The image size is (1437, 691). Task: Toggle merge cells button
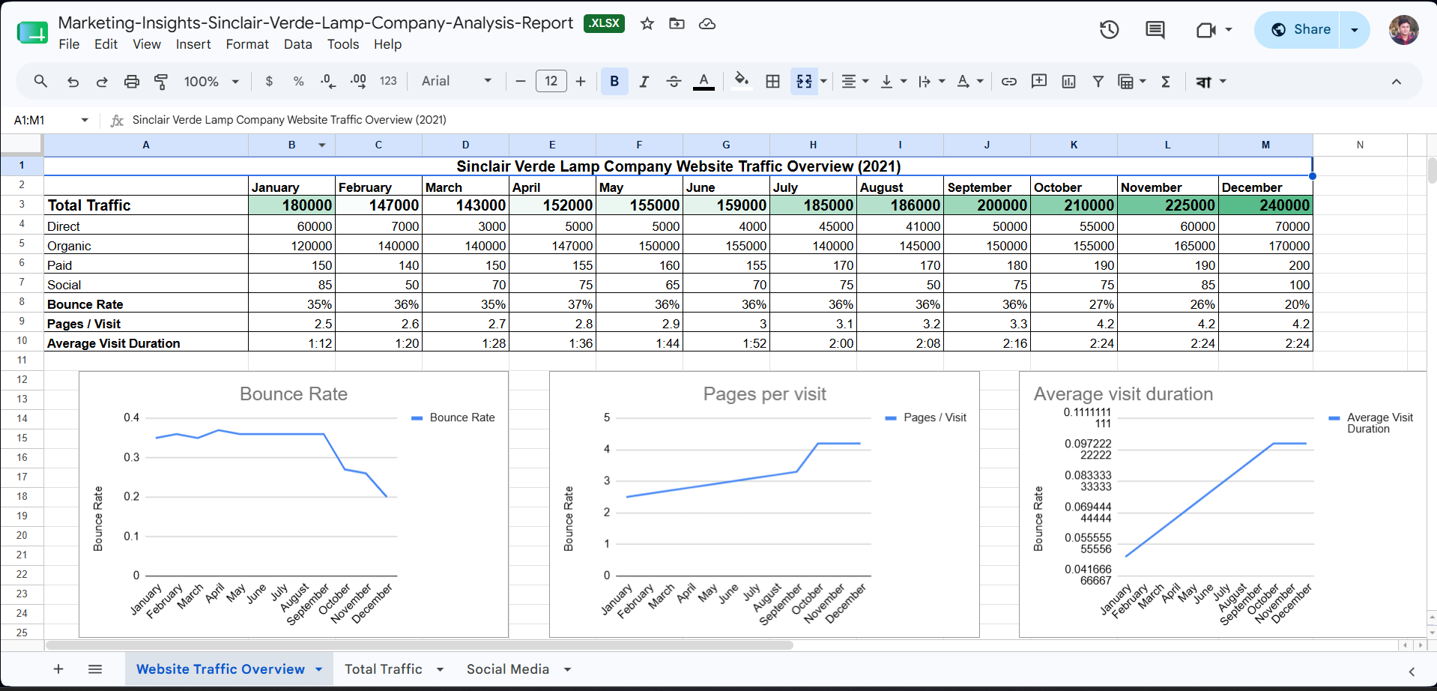pyautogui.click(x=804, y=81)
